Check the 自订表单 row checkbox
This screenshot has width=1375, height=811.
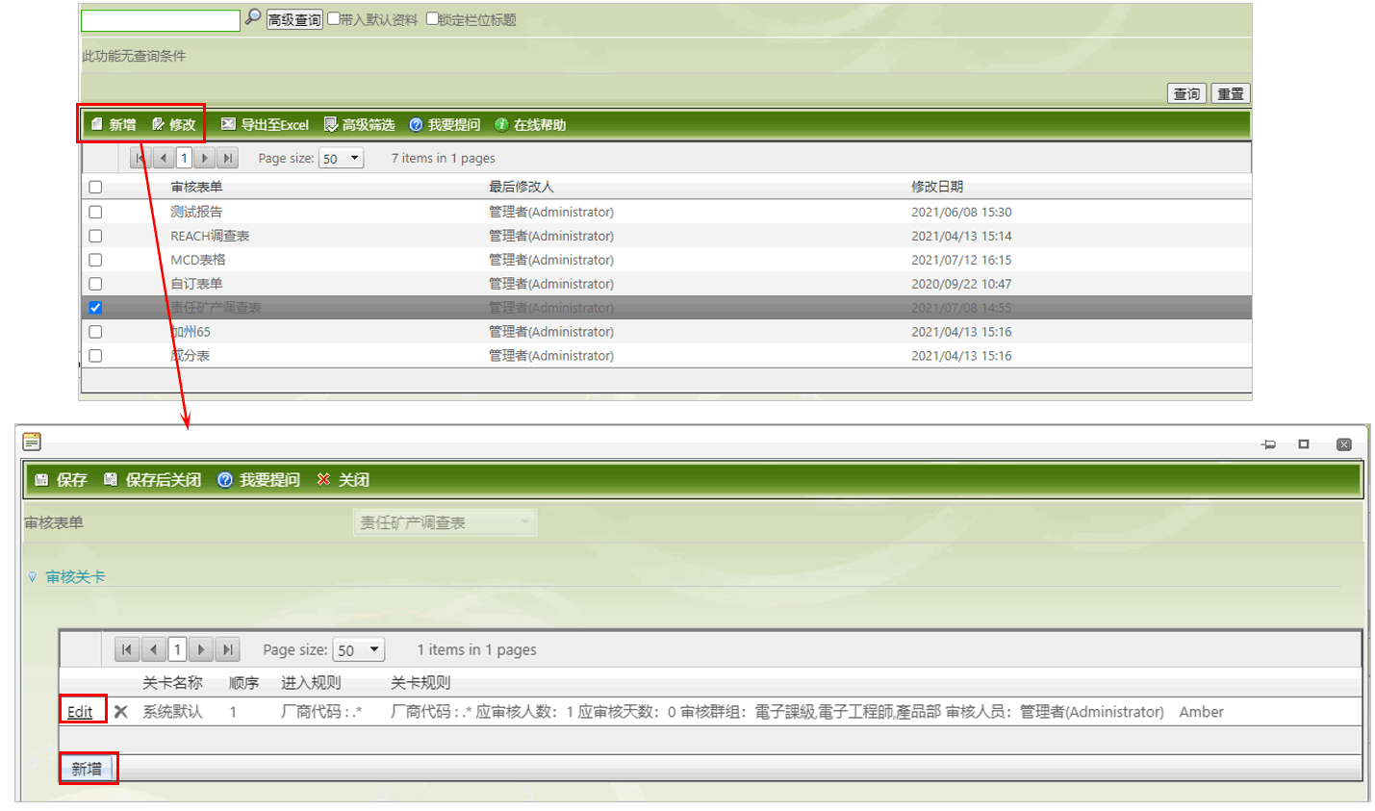click(x=95, y=284)
